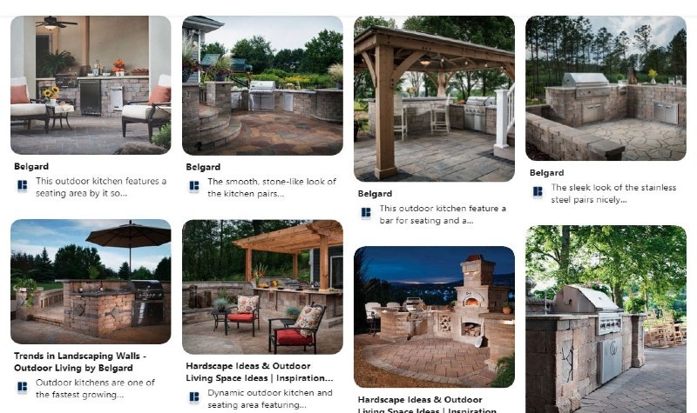Open the night view pizza oven pin

[x=434, y=316]
